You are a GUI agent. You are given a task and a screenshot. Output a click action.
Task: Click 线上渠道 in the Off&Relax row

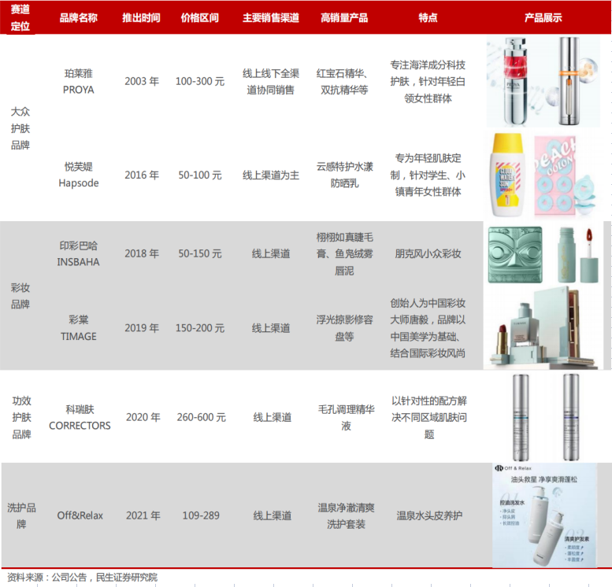coord(273,515)
